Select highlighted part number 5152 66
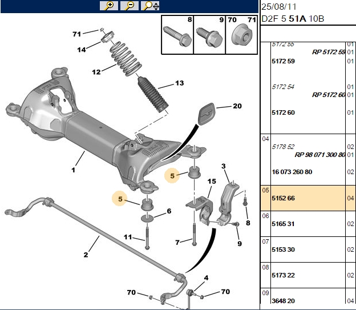The height and width of the screenshot is (310, 356). click(x=283, y=198)
